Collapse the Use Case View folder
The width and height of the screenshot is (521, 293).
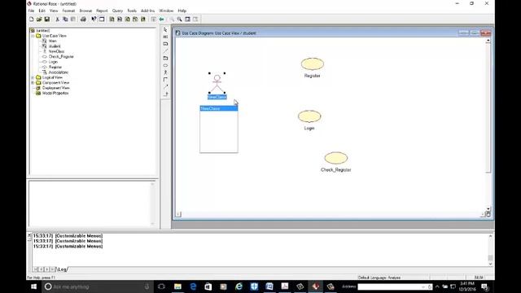[33, 36]
